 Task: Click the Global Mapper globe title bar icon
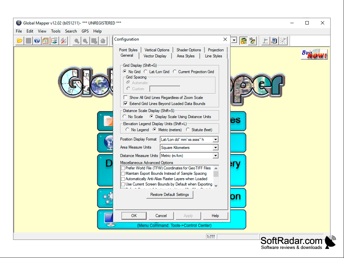[19, 23]
